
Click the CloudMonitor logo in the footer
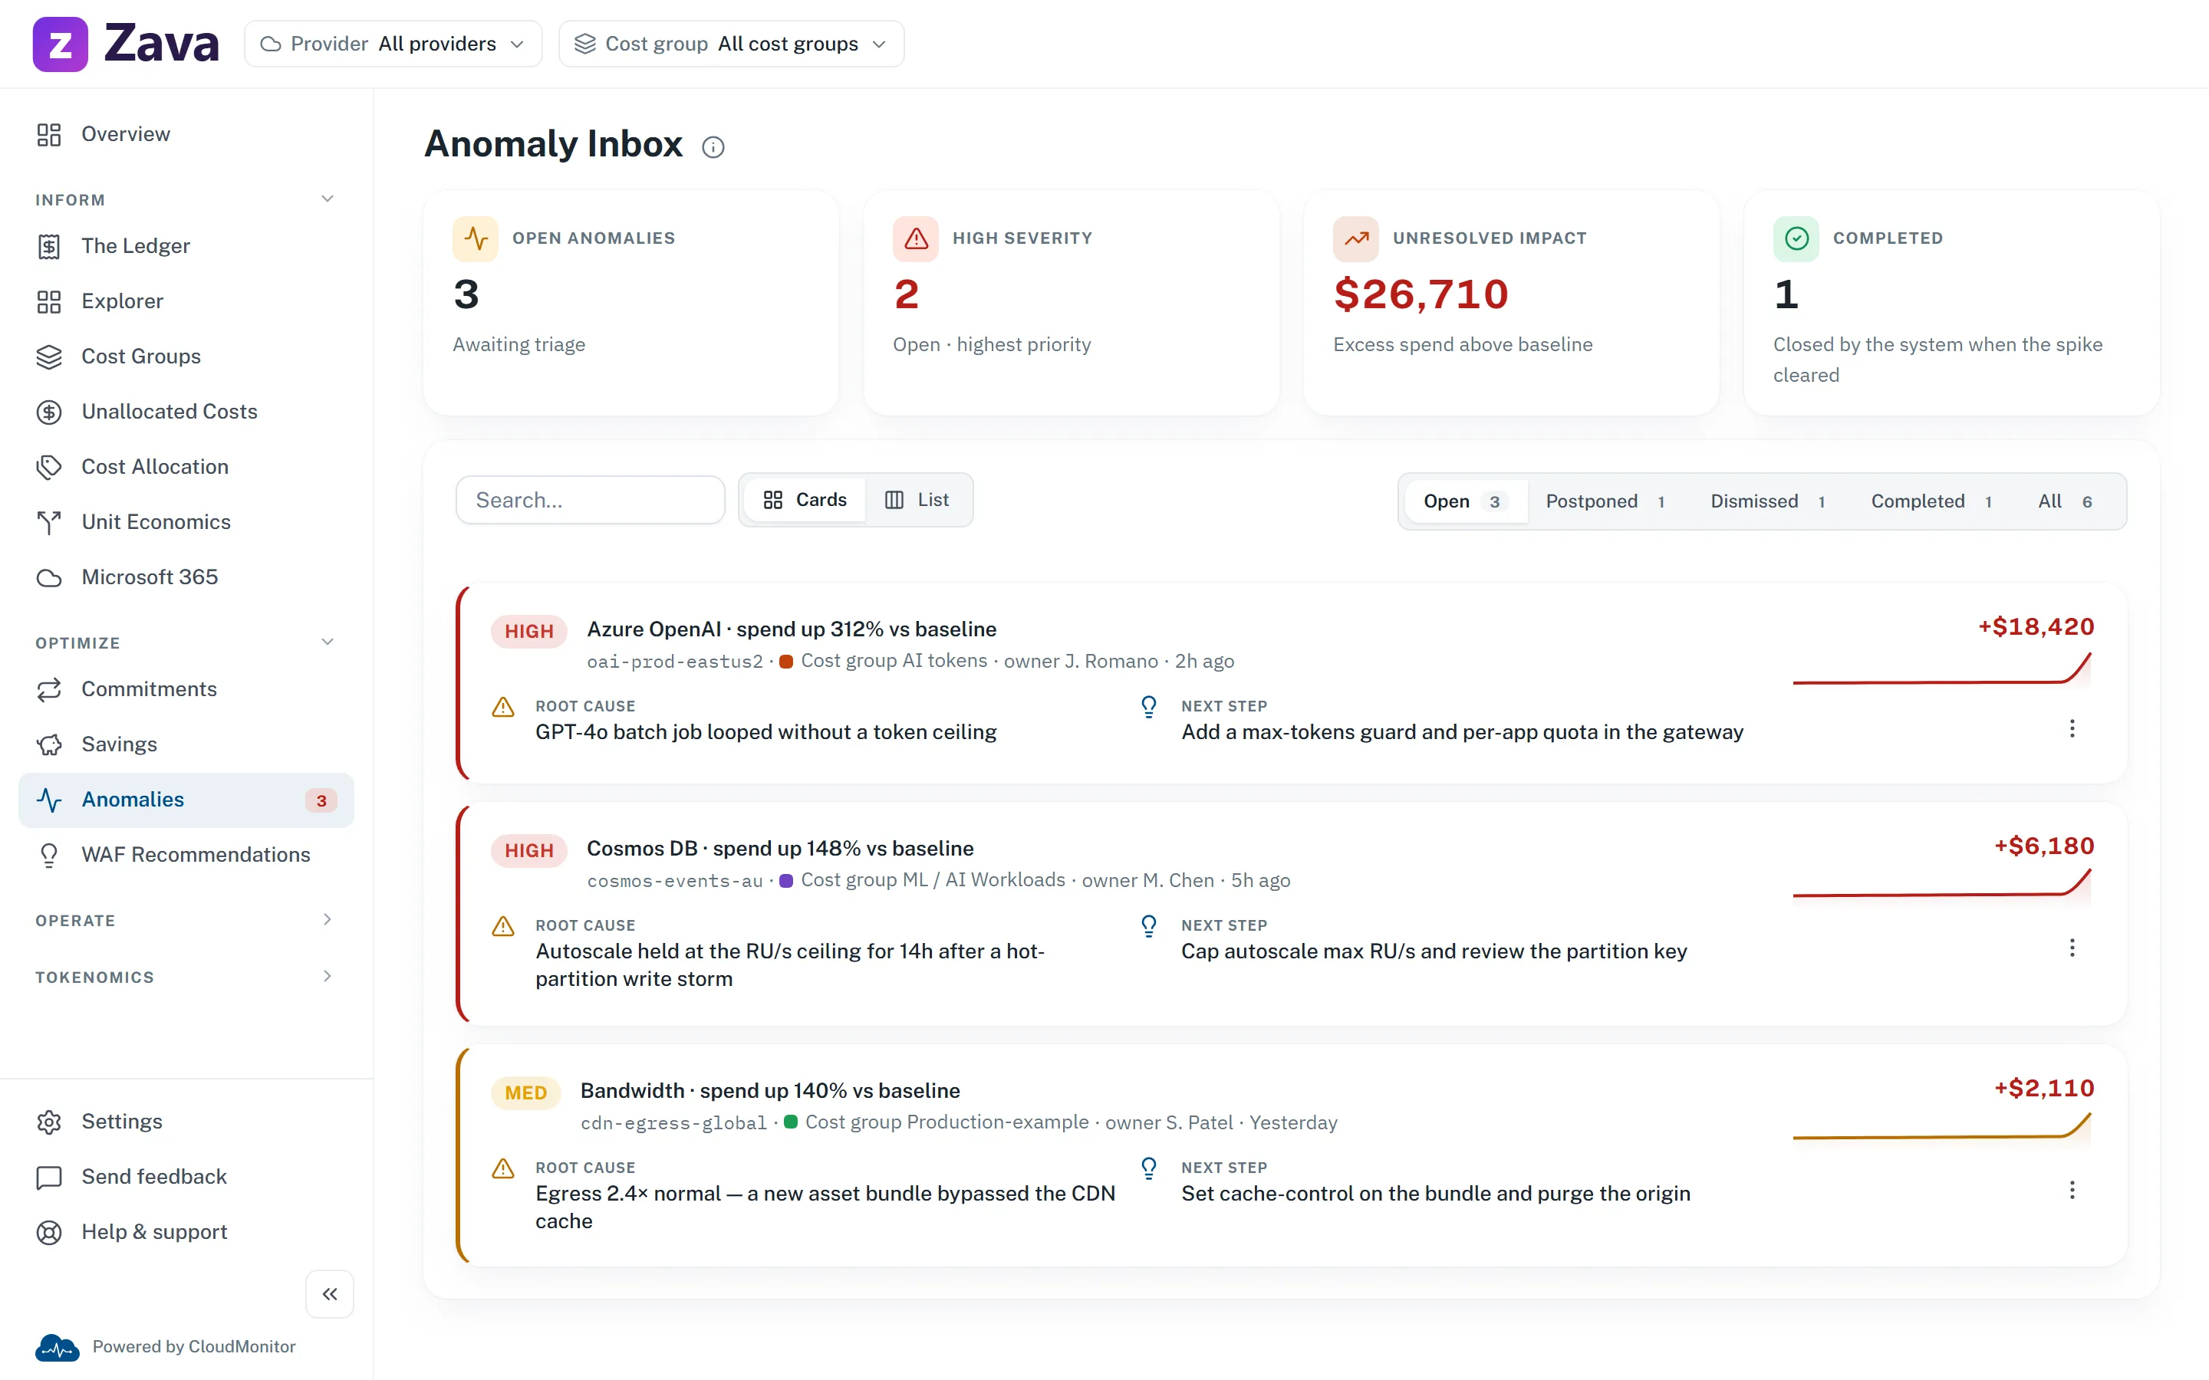(58, 1347)
